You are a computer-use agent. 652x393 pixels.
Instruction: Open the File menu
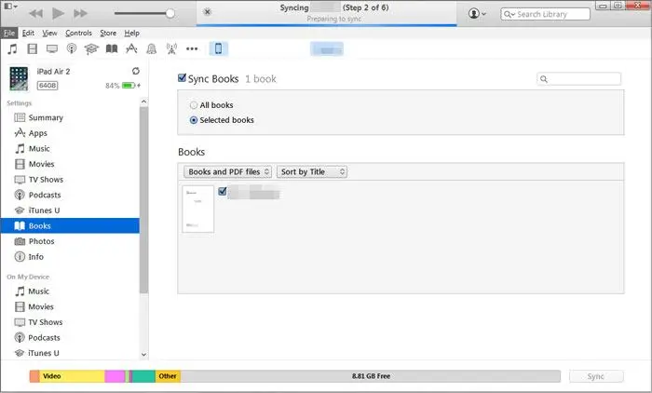pyautogui.click(x=9, y=33)
